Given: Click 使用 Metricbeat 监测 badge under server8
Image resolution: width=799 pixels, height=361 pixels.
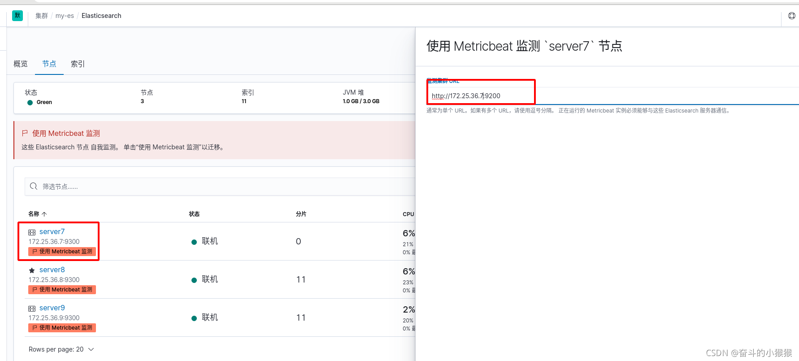Looking at the screenshot, I should [x=62, y=290].
